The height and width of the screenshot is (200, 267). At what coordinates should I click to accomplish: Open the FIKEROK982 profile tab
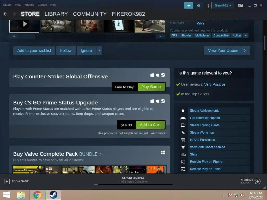(128, 14)
